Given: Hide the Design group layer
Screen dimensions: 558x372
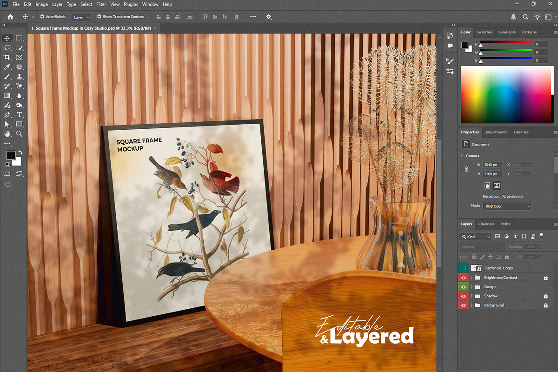Looking at the screenshot, I should (463, 287).
